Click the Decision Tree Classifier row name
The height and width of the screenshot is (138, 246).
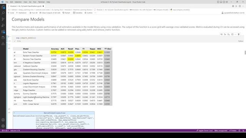click(32, 59)
